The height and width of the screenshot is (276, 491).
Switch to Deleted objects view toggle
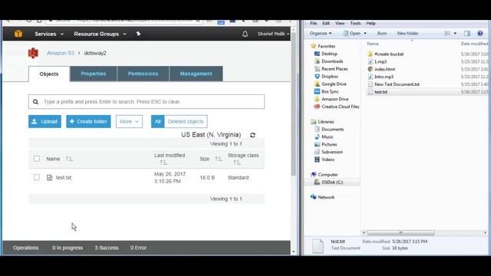[186, 121]
